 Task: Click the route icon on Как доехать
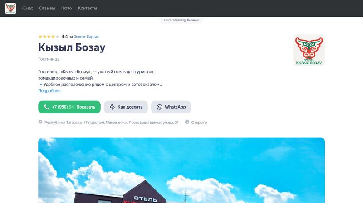112,107
